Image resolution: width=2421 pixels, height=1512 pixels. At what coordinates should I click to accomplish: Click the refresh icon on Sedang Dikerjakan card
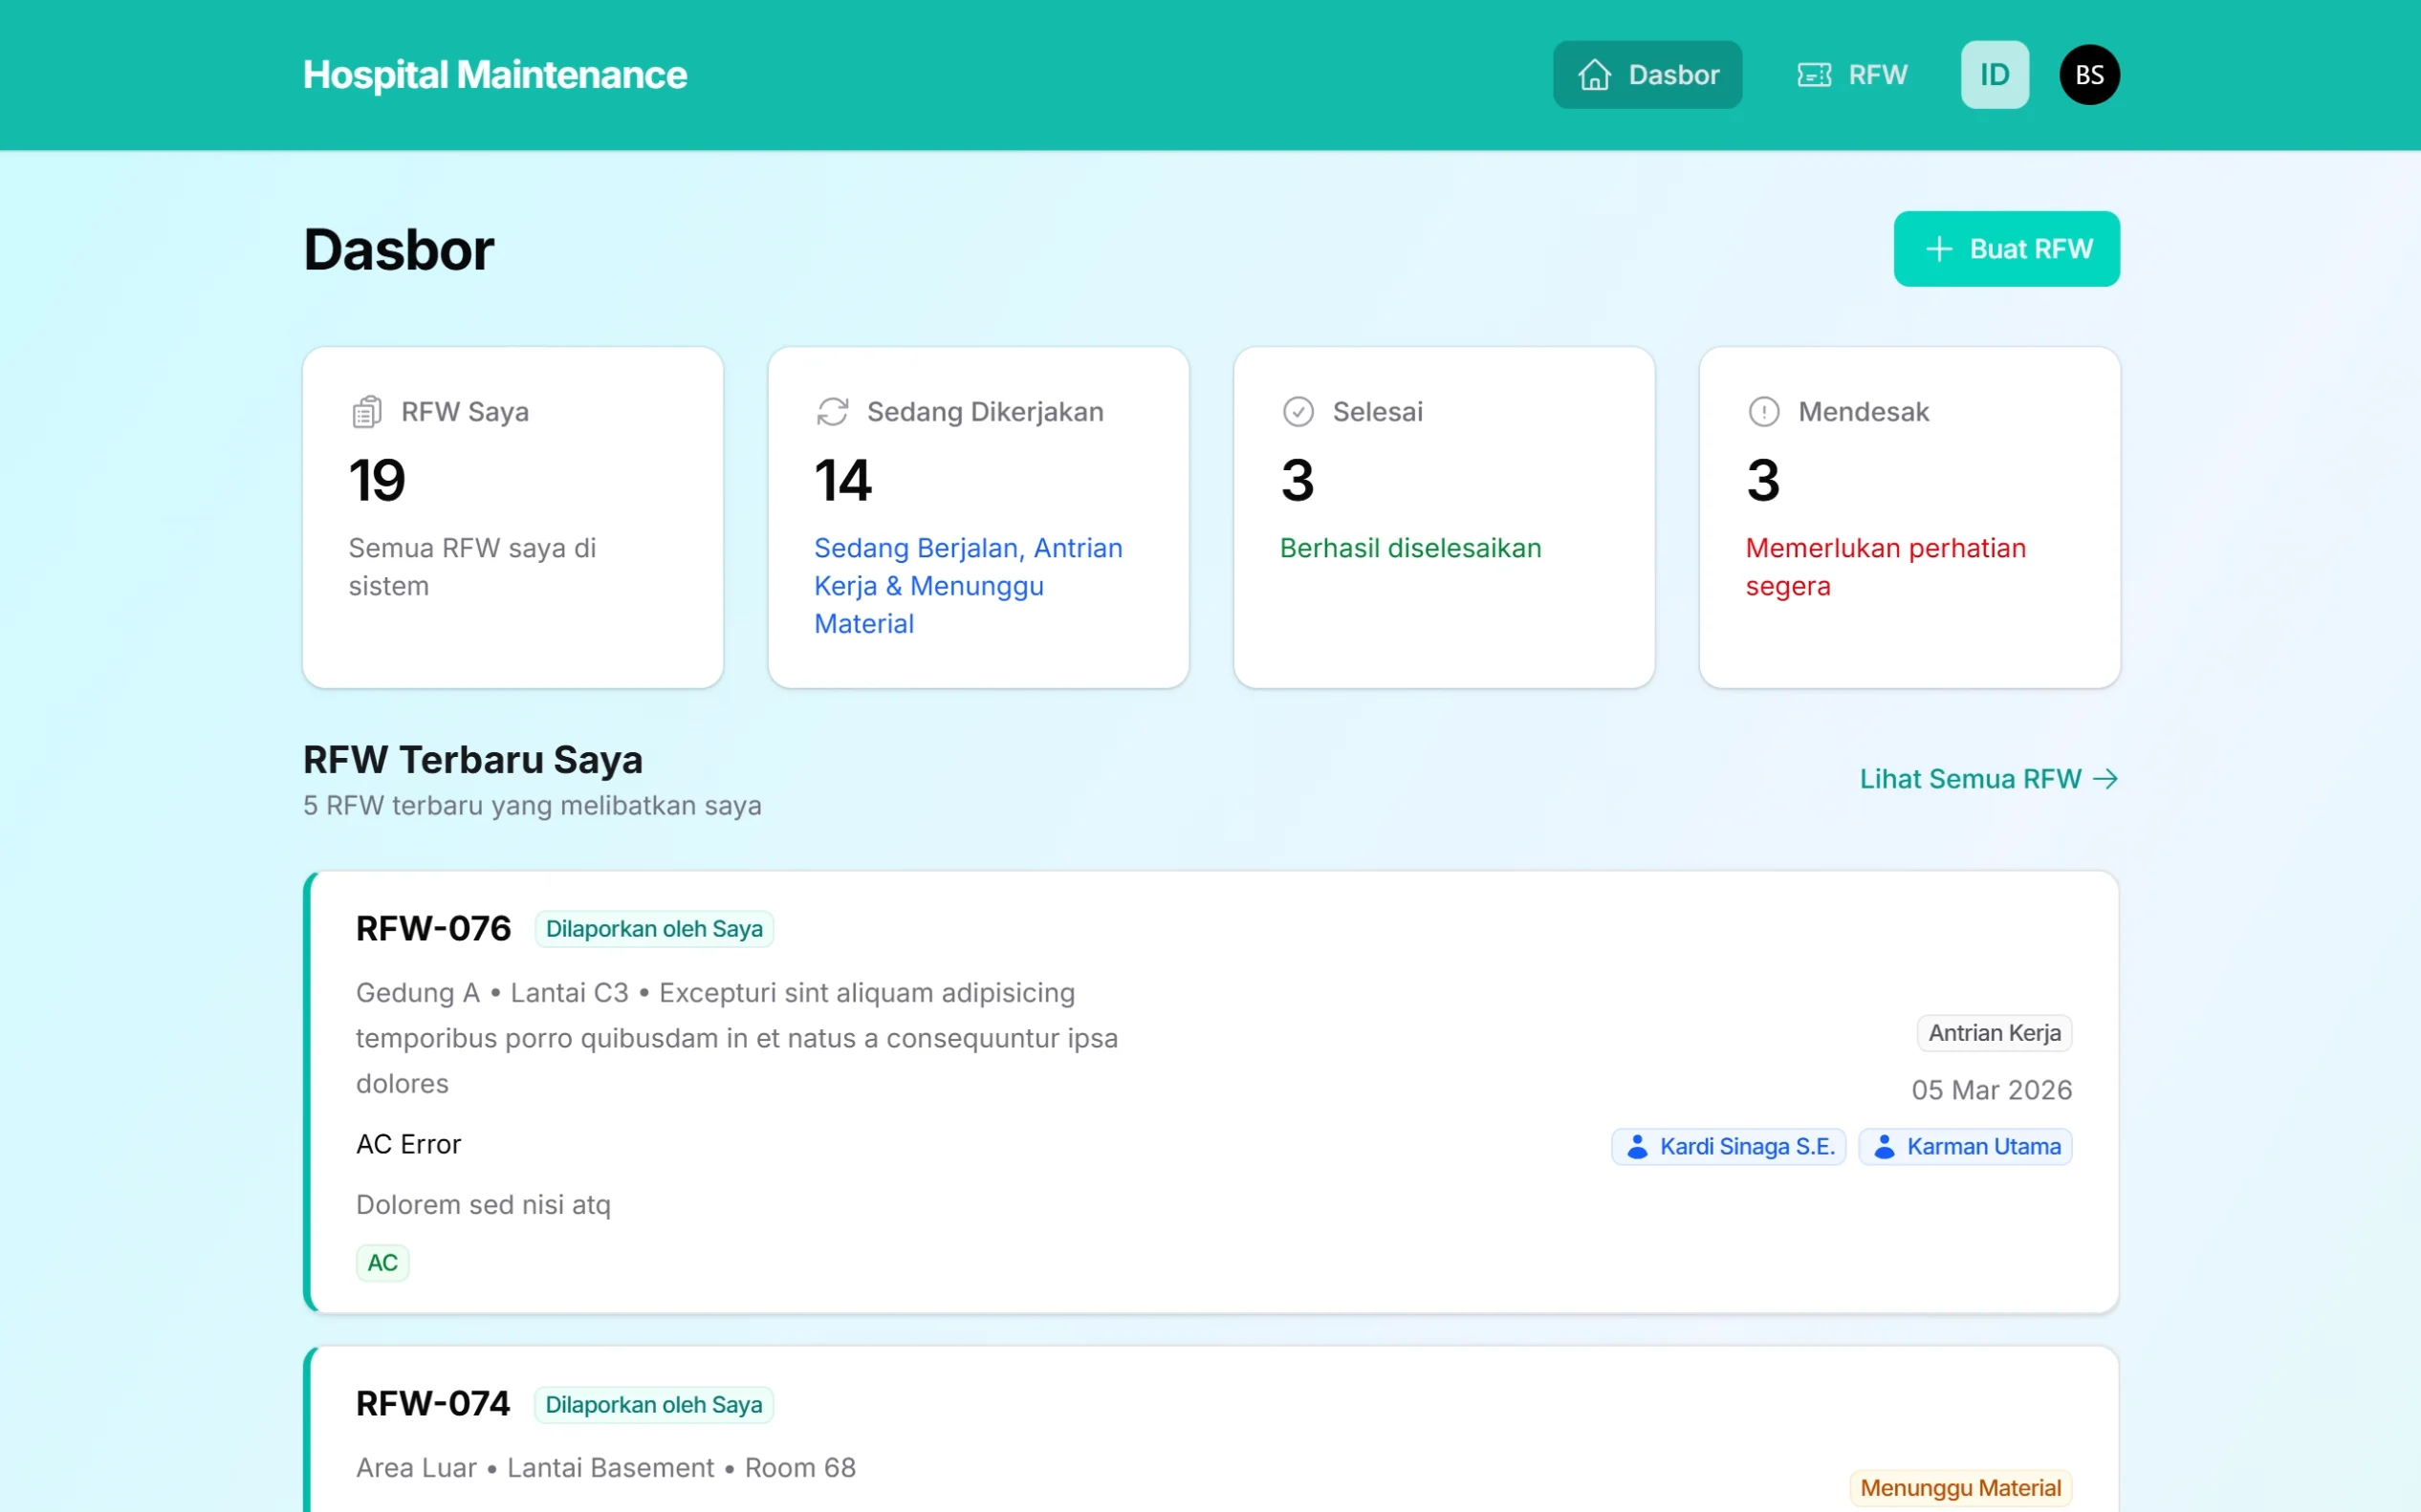(x=833, y=412)
